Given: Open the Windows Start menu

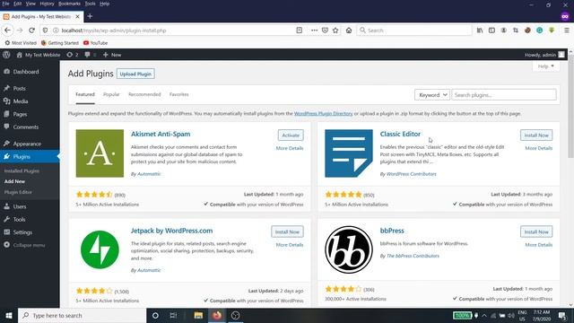Looking at the screenshot, I should point(9,315).
